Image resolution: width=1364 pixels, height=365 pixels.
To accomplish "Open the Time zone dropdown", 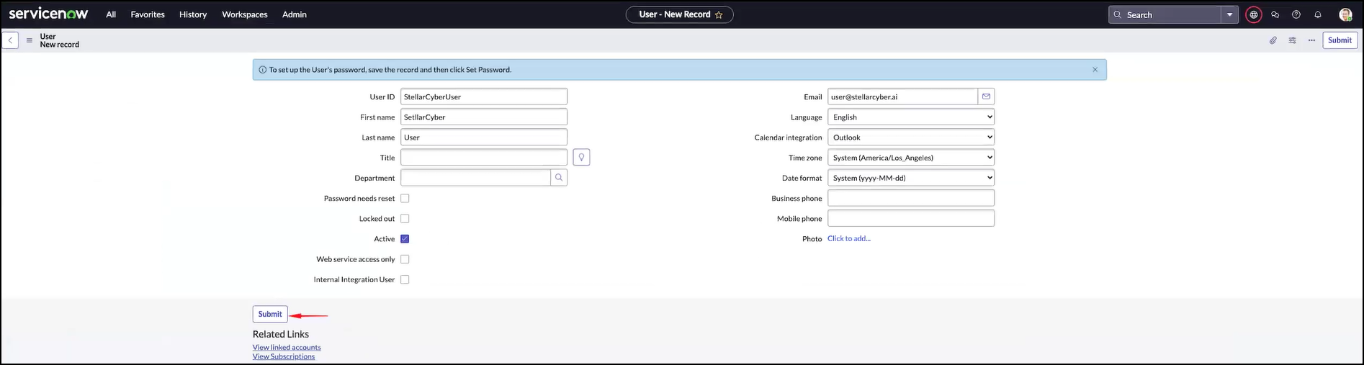I will (x=910, y=158).
